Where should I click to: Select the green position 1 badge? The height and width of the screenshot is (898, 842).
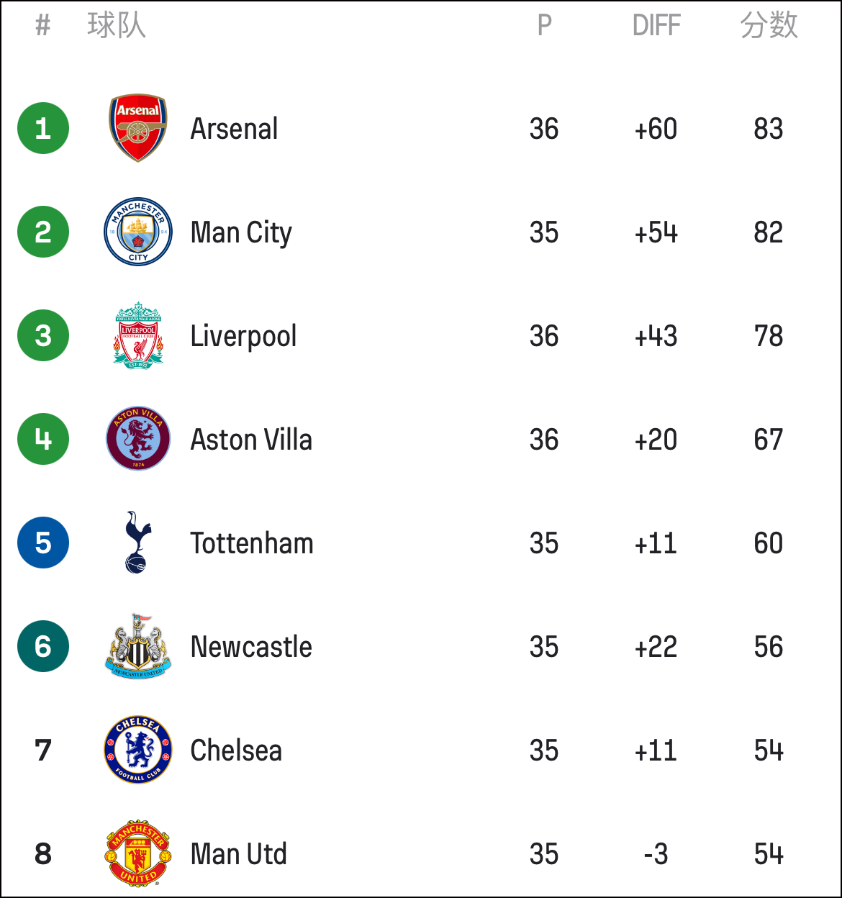pyautogui.click(x=43, y=128)
